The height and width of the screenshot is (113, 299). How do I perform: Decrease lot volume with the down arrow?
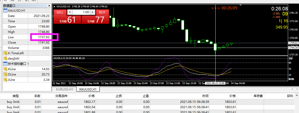[x=70, y=12]
